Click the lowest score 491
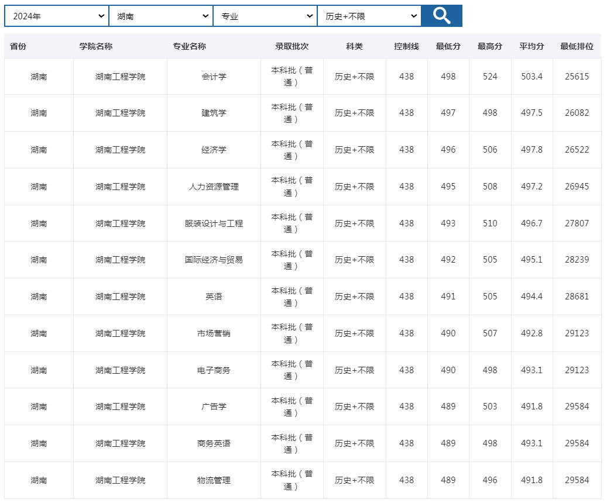This screenshot has height=503, width=607. (448, 297)
